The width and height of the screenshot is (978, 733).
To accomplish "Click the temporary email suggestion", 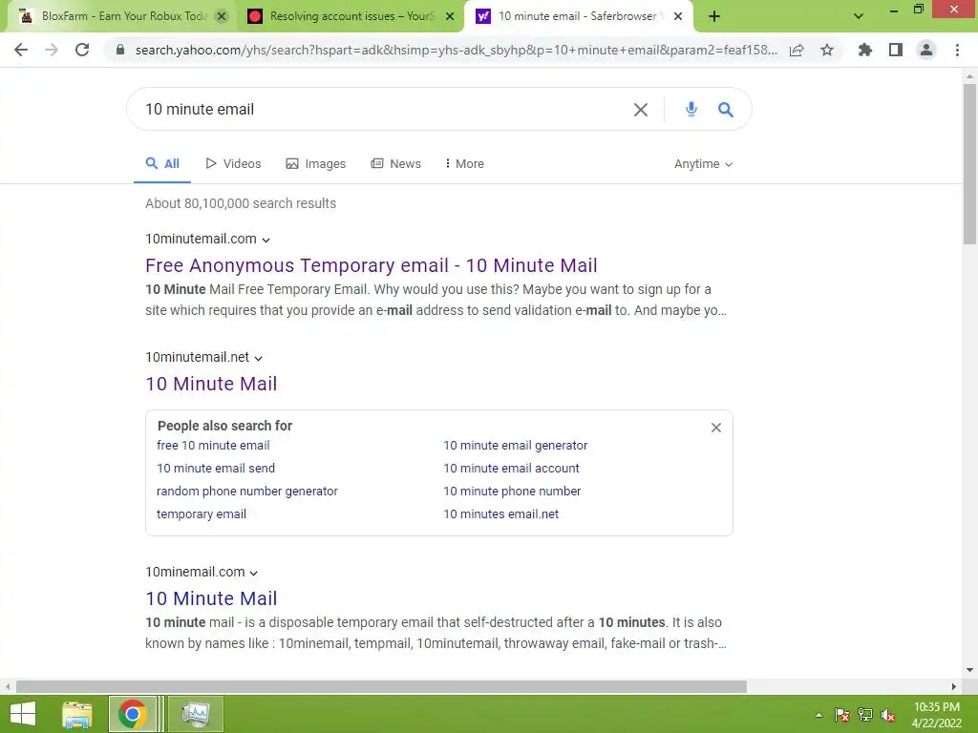I will (201, 514).
